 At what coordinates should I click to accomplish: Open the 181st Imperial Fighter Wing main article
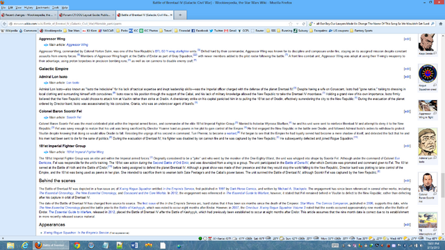[85, 152]
